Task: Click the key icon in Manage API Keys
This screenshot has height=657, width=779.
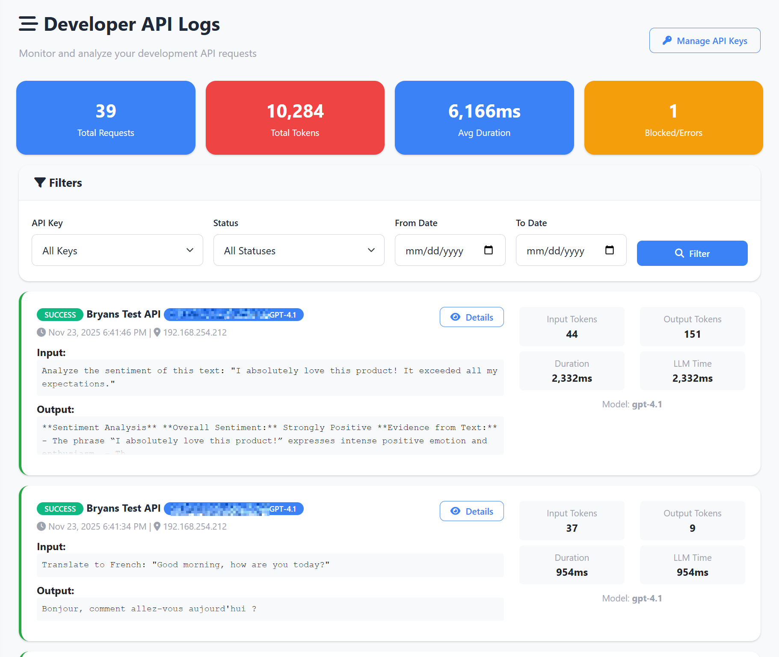Action: point(667,40)
